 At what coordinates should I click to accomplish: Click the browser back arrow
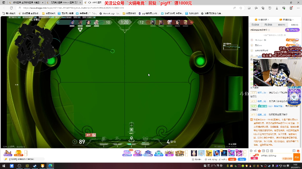click(x=4, y=8)
